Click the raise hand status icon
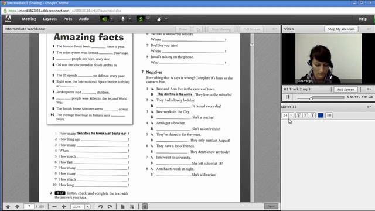The image size is (375, 211). click(x=159, y=19)
